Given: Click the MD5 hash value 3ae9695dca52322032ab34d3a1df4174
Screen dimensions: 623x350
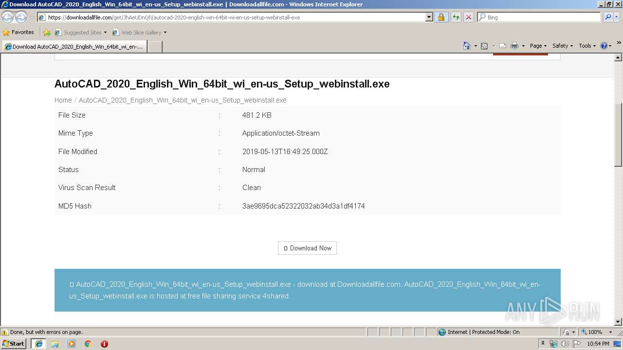Looking at the screenshot, I should (x=304, y=206).
